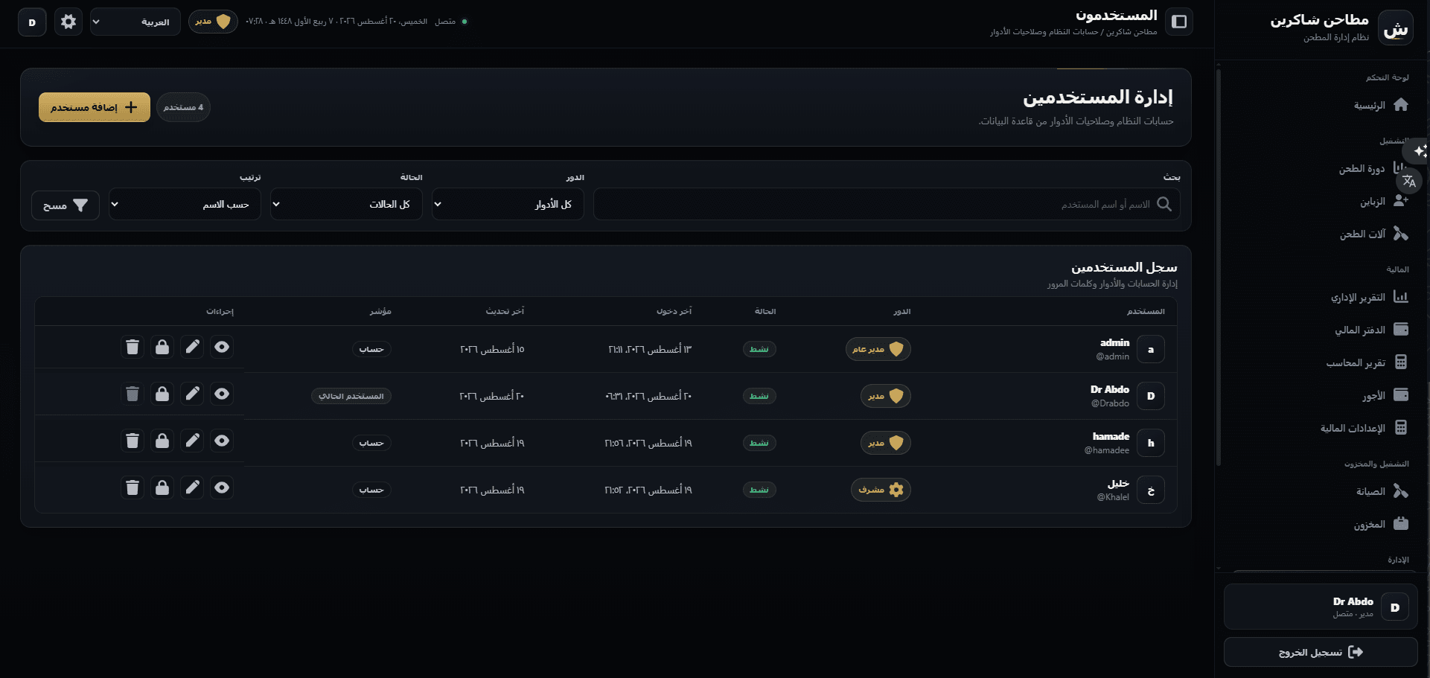Click the مشرف role badge for خليل
The image size is (1430, 678).
click(x=881, y=490)
